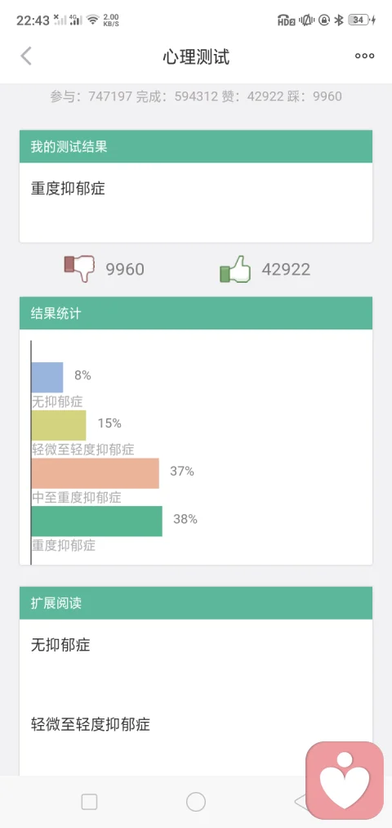Open the three-dot more options menu
Screen dimensions: 392x828
coord(364,56)
